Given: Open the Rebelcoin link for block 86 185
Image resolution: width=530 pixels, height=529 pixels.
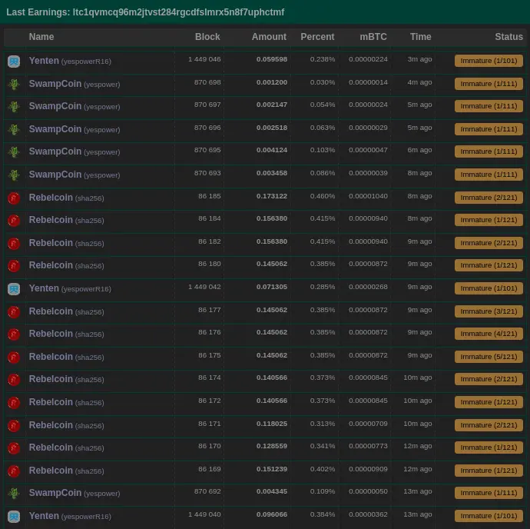Looking at the screenshot, I should tap(51, 198).
